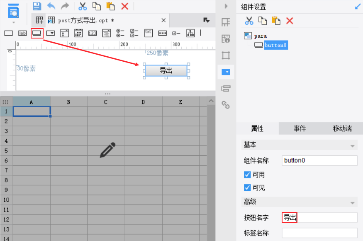The height and width of the screenshot is (241, 363).
Task: Switch to the 事件 tab
Action: (300, 128)
